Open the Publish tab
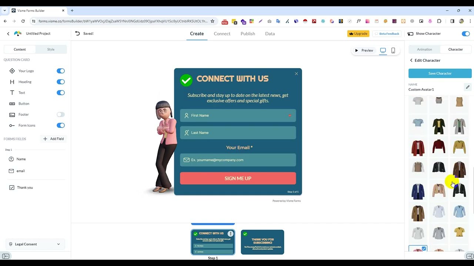474x266 pixels. point(248,34)
